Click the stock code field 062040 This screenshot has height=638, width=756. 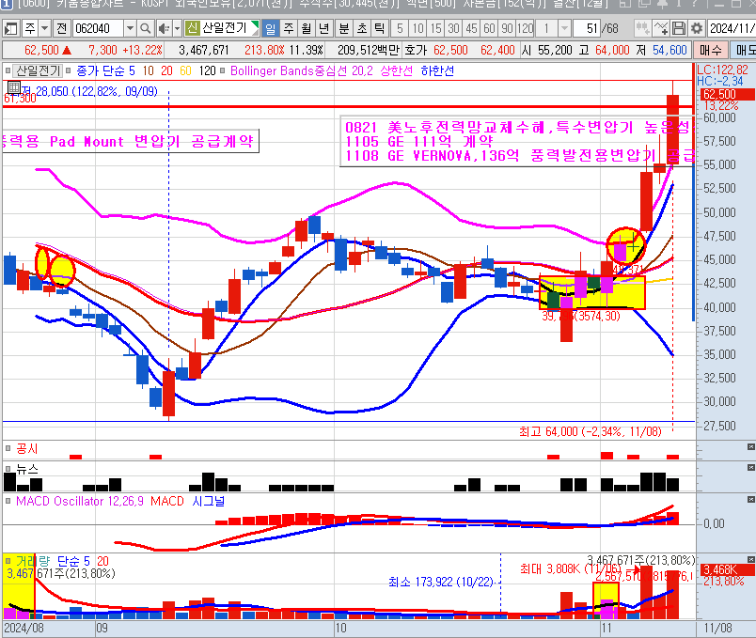click(98, 28)
